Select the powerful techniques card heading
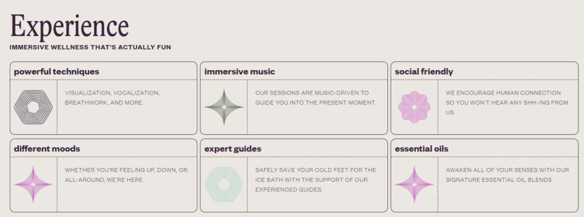 (x=56, y=71)
